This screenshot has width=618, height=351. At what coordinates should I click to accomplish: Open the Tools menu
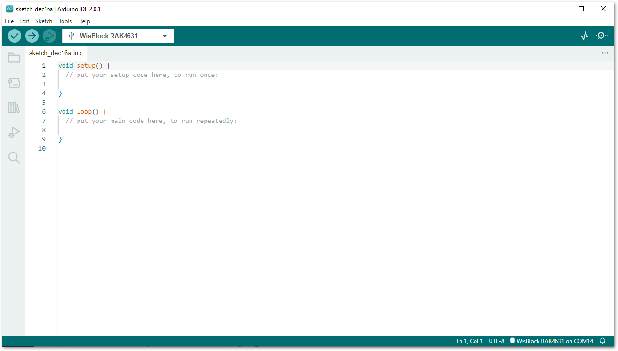click(x=65, y=21)
